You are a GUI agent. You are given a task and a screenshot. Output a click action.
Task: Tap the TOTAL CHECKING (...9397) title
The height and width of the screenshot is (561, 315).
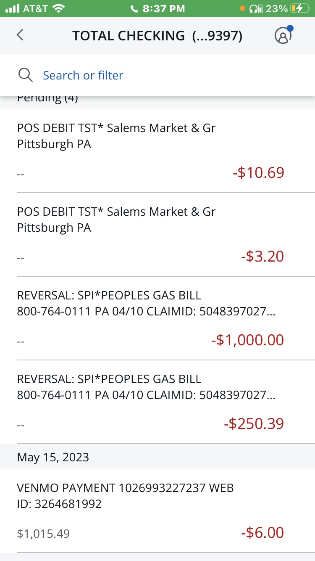coord(157,36)
